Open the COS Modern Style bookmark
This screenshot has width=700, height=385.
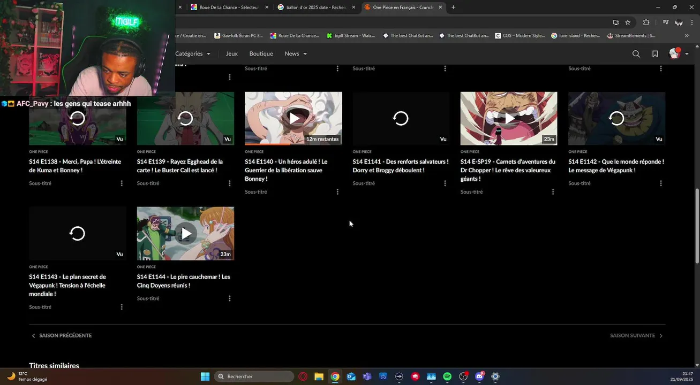[x=520, y=36]
